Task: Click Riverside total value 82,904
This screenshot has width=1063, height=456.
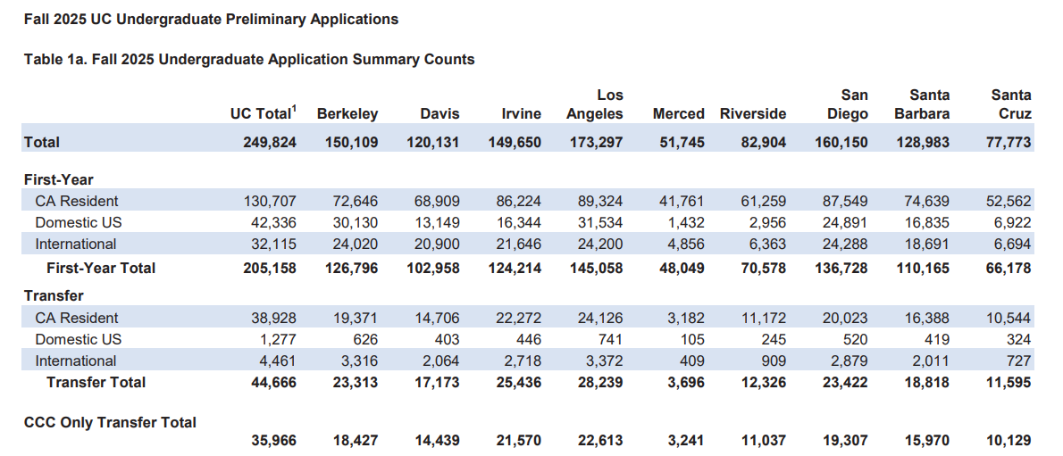Action: click(x=764, y=142)
